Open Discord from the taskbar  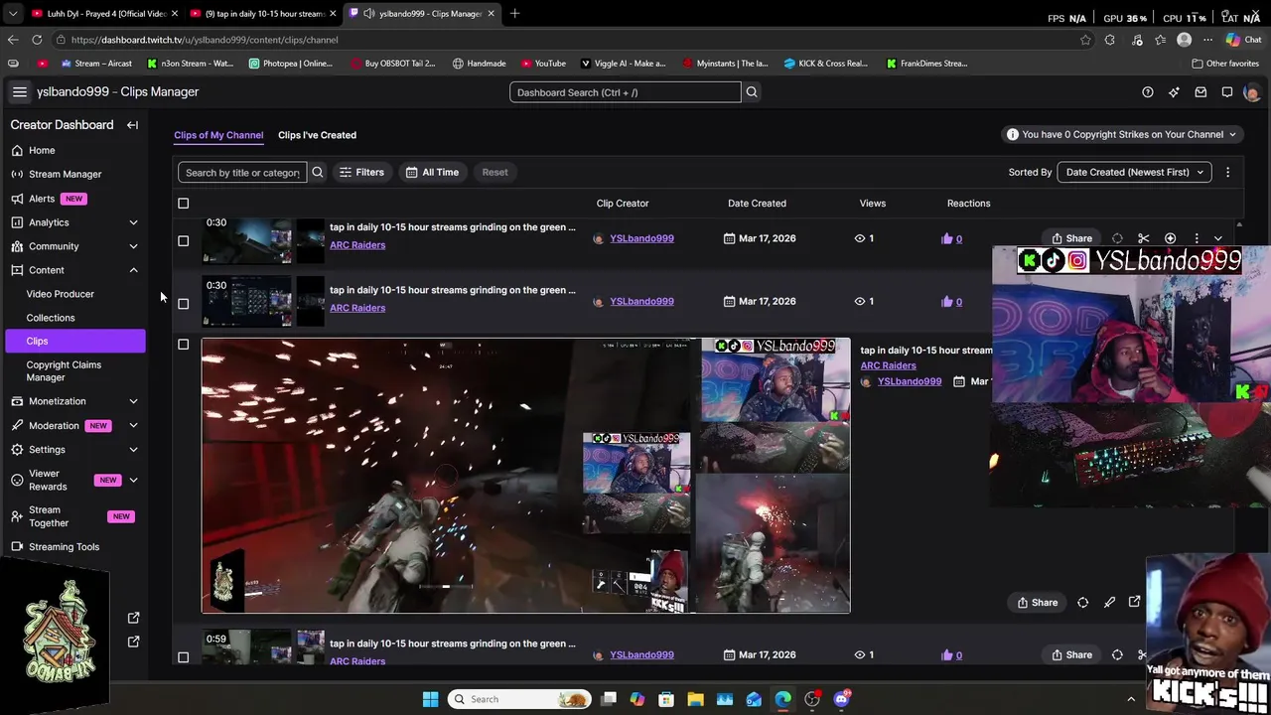(842, 699)
